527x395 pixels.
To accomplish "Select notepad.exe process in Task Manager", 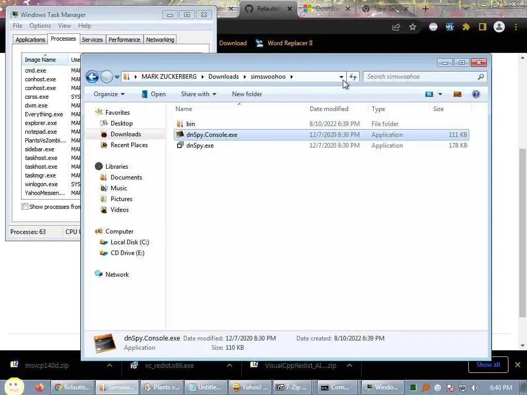I will (41, 132).
